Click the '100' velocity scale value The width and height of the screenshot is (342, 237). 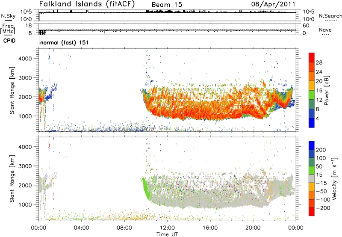pyautogui.click(x=321, y=158)
